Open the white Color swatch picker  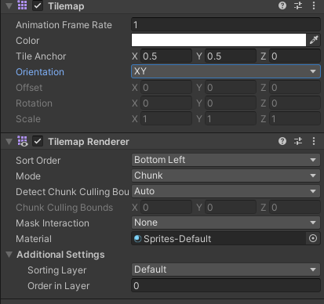tap(219, 40)
